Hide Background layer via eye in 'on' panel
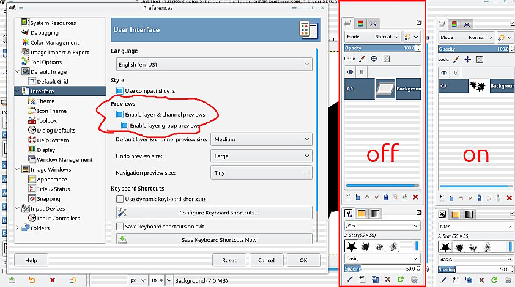 [443, 86]
